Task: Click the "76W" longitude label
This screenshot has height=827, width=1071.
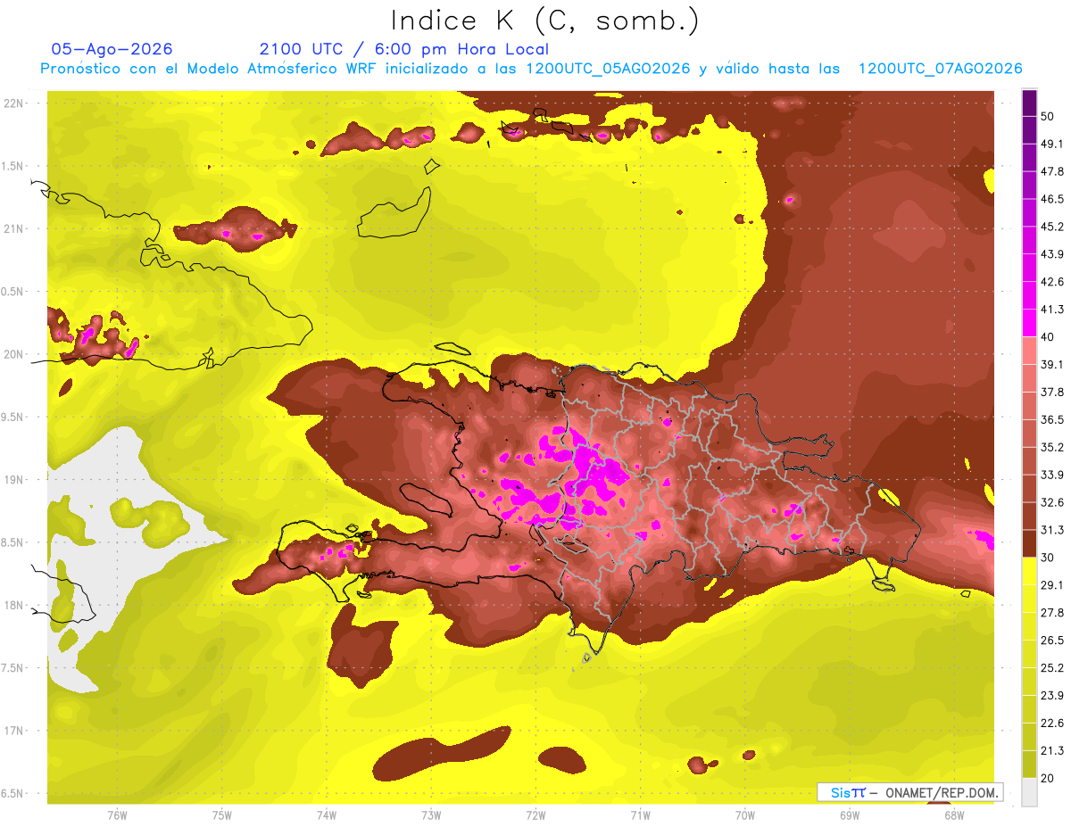Action: pos(117,815)
